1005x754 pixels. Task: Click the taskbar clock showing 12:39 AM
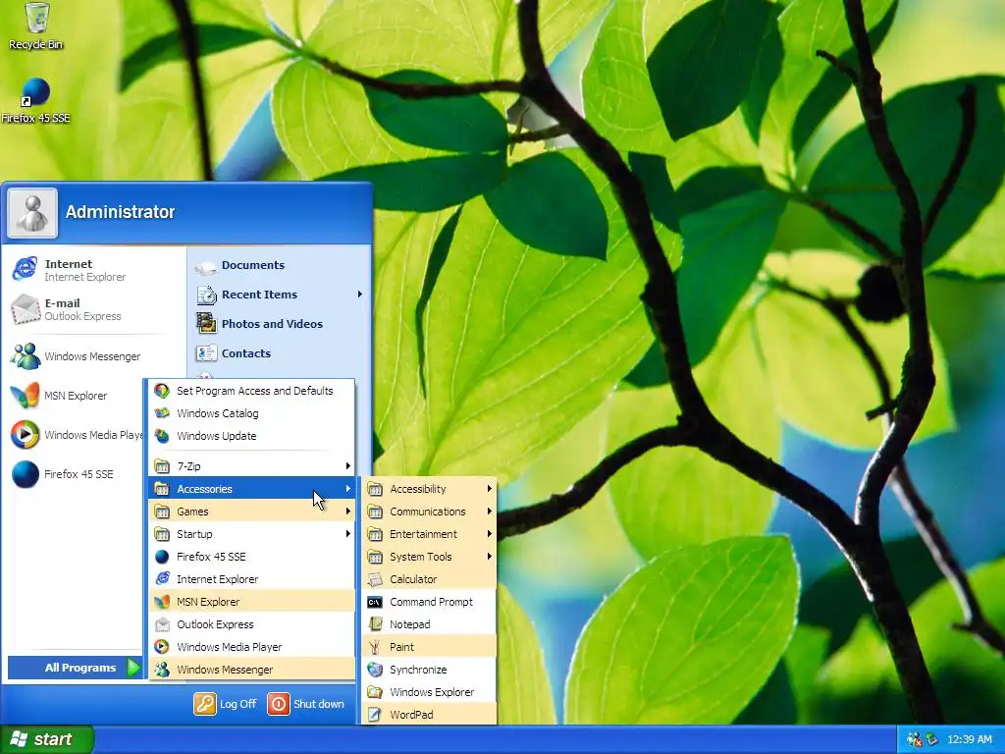[x=969, y=739]
